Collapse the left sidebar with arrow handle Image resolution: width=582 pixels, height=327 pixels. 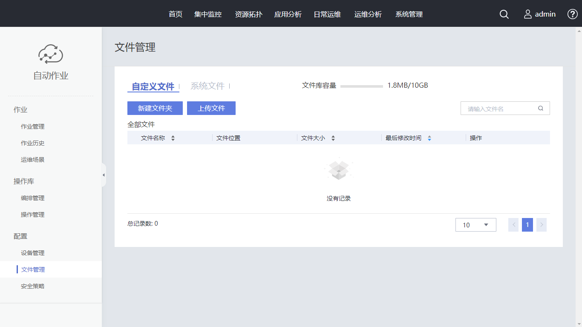pos(104,175)
